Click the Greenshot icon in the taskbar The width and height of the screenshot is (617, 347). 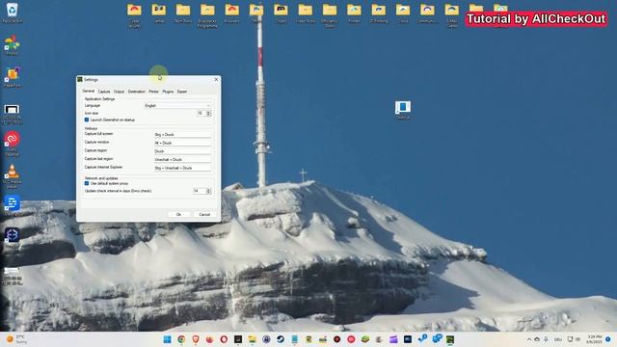pos(450,339)
